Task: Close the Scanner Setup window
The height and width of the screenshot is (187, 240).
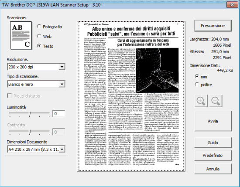Action: [x=232, y=5]
